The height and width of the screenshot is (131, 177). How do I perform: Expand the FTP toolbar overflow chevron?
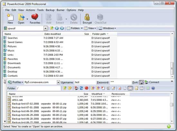click(172, 81)
